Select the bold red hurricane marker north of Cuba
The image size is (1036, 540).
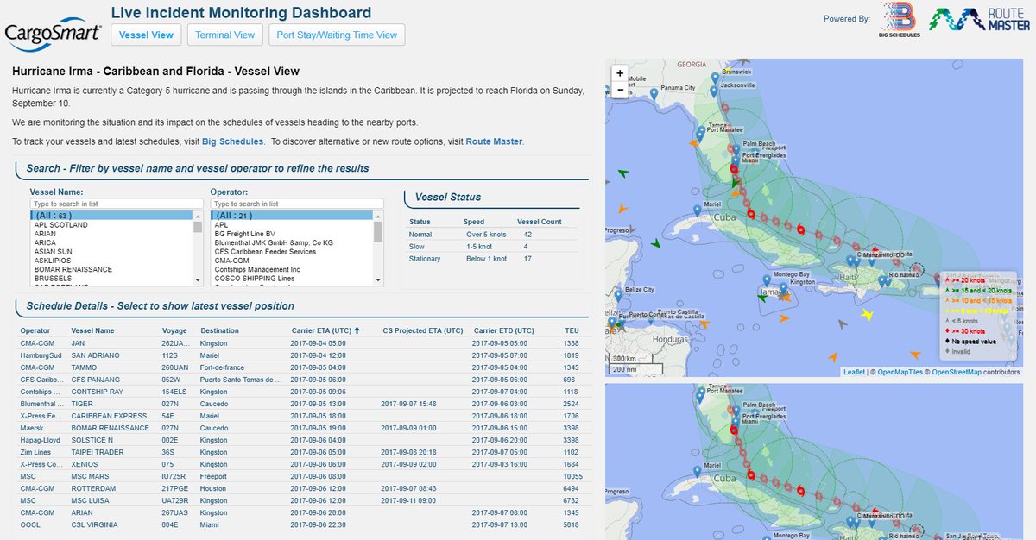coord(750,214)
